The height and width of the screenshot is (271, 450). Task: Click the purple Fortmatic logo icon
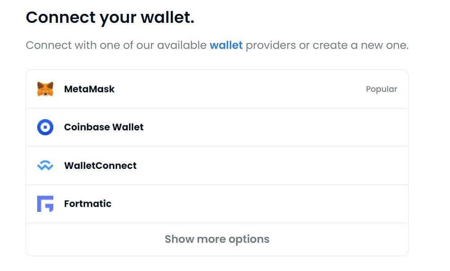click(x=45, y=204)
